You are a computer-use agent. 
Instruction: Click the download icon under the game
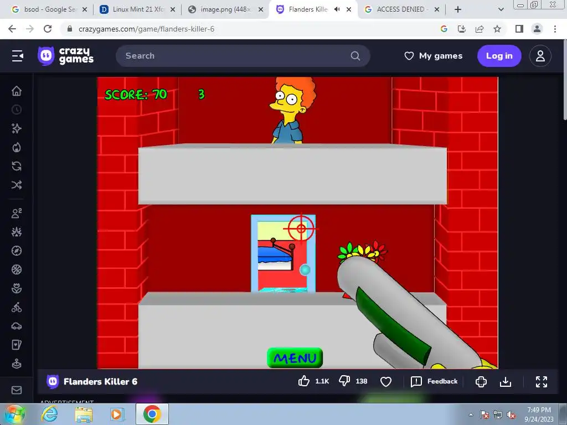click(x=505, y=382)
